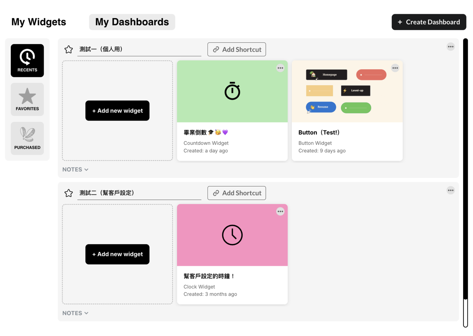473x336 pixels.
Task: Open the options menu for the first dashboard
Action: click(451, 46)
